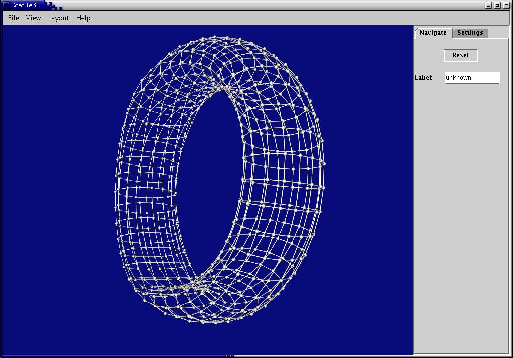Switch to the Settings tab
The height and width of the screenshot is (358, 513).
tap(470, 33)
